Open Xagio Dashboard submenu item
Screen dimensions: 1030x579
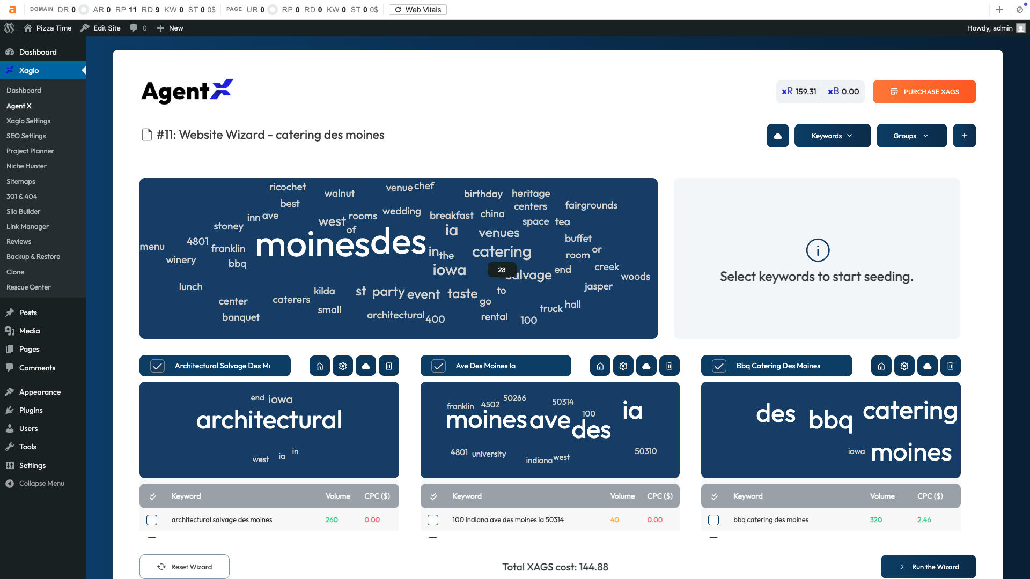(24, 91)
